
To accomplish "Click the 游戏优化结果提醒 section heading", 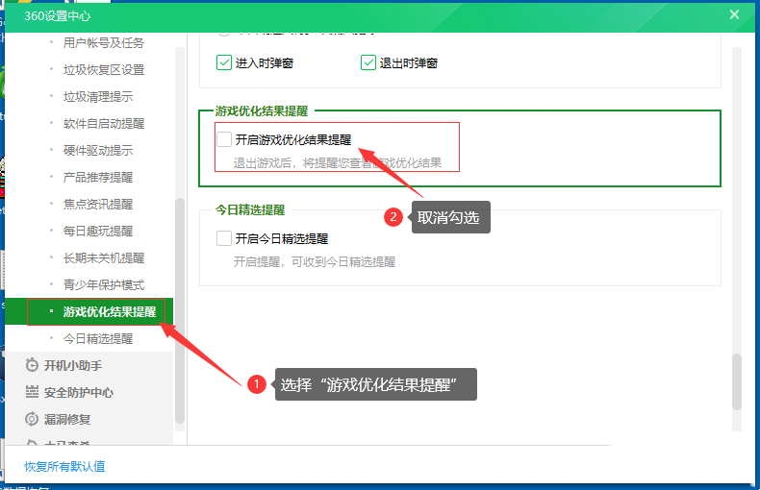I will click(262, 110).
